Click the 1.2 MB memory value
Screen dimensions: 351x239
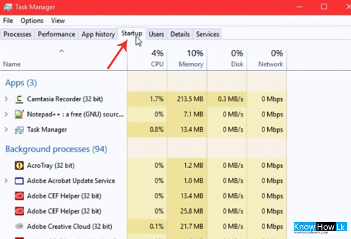point(194,165)
